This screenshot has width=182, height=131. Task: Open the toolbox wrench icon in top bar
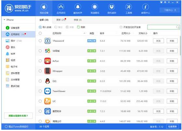pos(129,7)
